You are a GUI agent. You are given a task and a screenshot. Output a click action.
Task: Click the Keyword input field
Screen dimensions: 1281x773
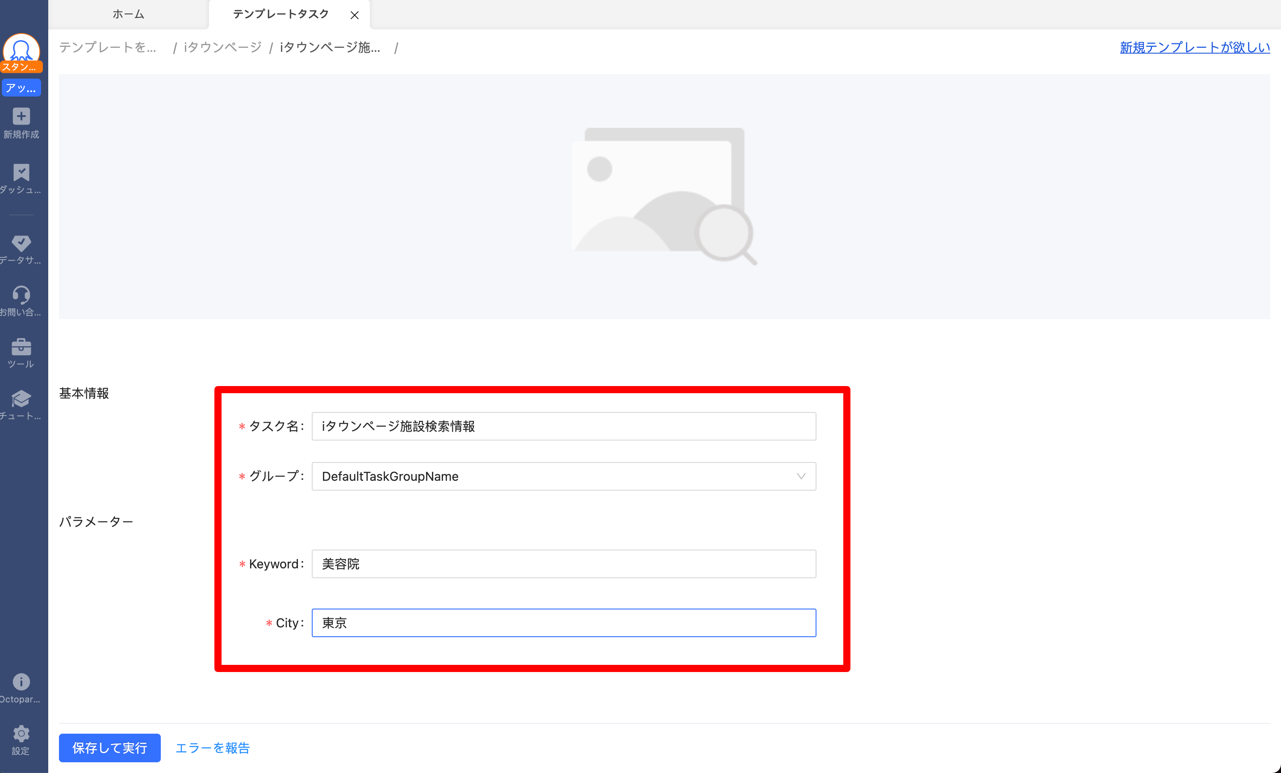(564, 563)
